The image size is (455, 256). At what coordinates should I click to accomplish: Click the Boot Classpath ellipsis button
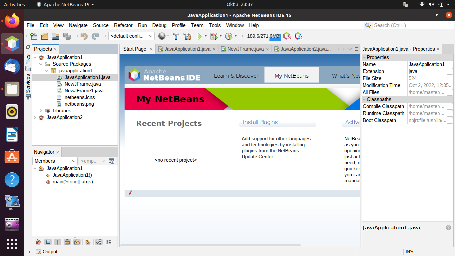[x=450, y=120]
